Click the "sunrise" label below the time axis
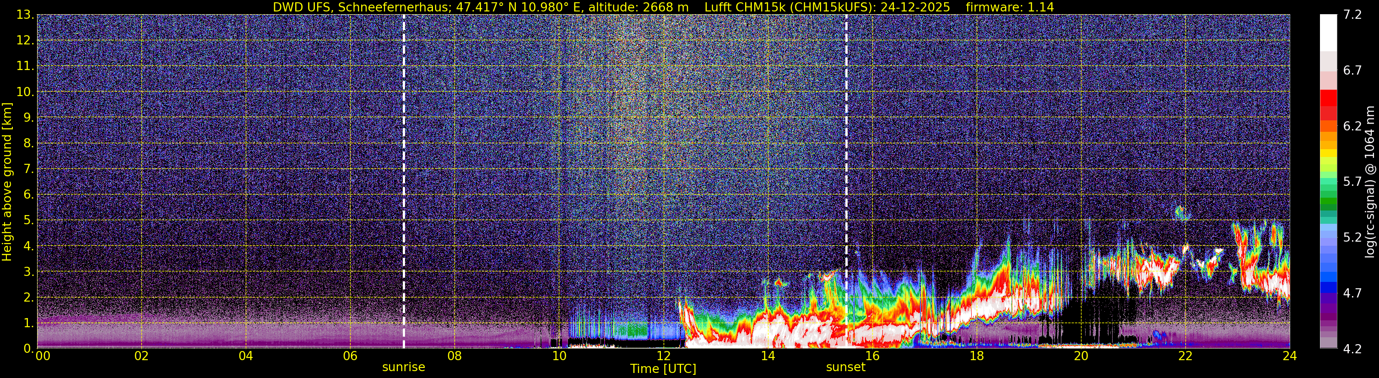Screen dimensions: 1379x378 pos(404,367)
